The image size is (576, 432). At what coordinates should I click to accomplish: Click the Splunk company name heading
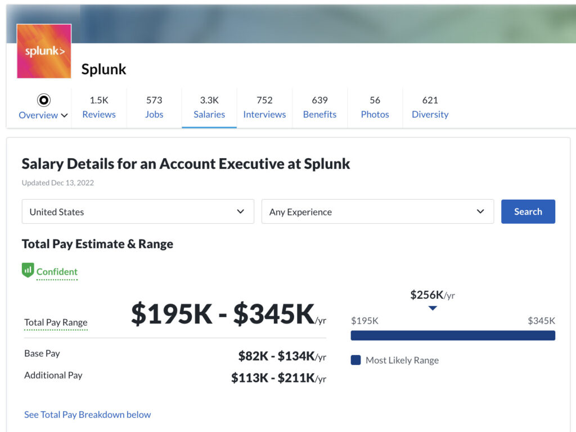pos(104,69)
